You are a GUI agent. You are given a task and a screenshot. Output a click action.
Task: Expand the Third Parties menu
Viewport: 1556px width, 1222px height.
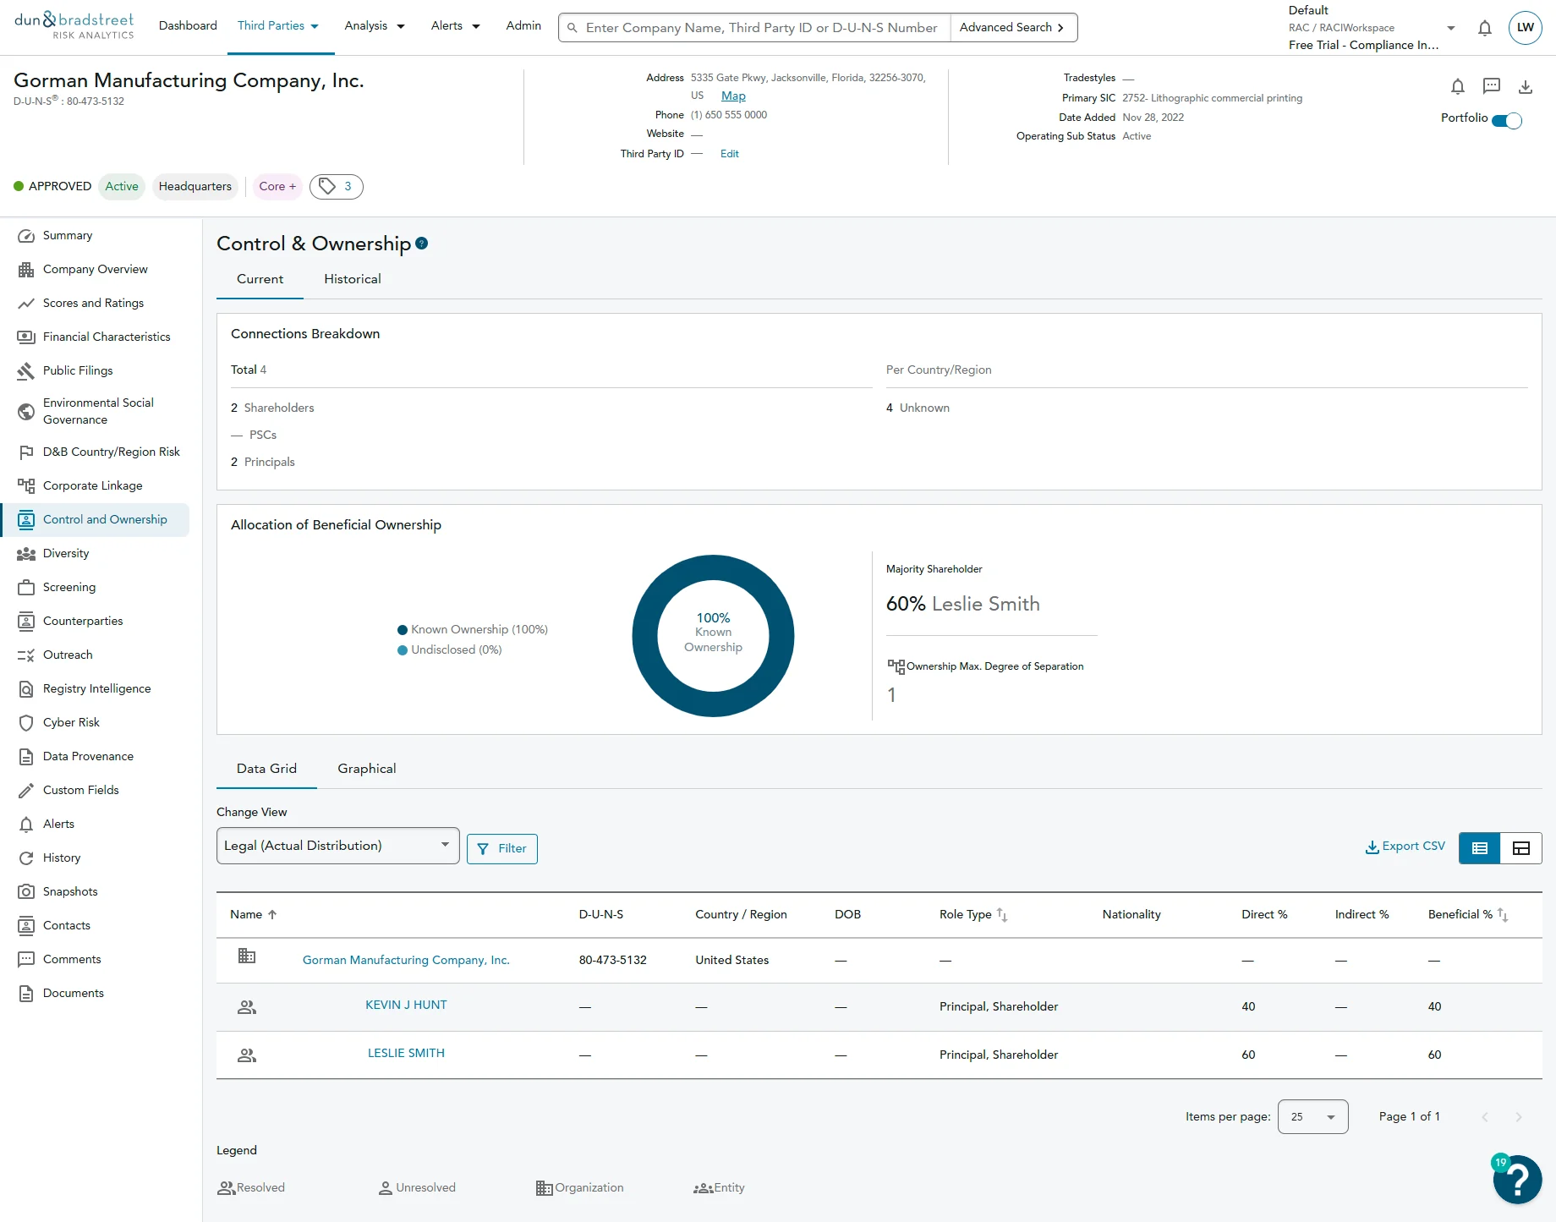click(x=278, y=25)
